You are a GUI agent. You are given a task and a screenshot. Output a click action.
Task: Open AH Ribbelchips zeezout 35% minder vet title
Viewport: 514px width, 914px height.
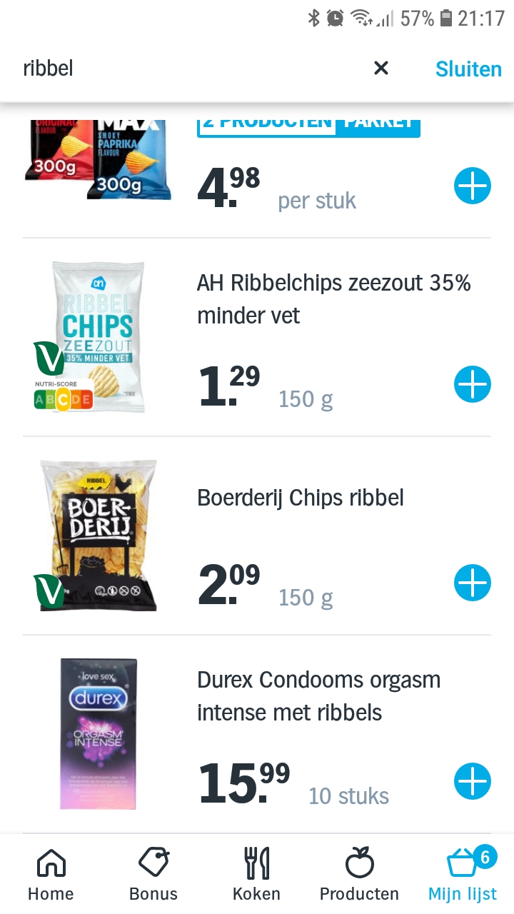click(x=333, y=298)
